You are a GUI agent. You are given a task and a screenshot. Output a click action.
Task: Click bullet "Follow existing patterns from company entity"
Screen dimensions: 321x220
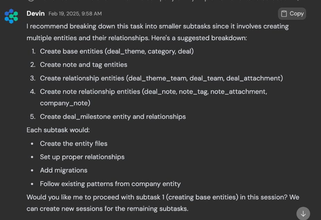(110, 184)
